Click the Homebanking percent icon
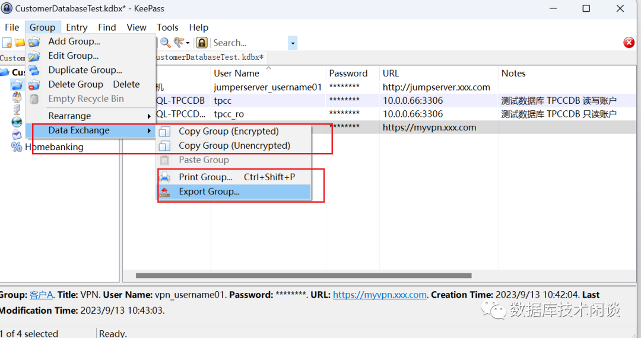The width and height of the screenshot is (641, 338). 17,147
